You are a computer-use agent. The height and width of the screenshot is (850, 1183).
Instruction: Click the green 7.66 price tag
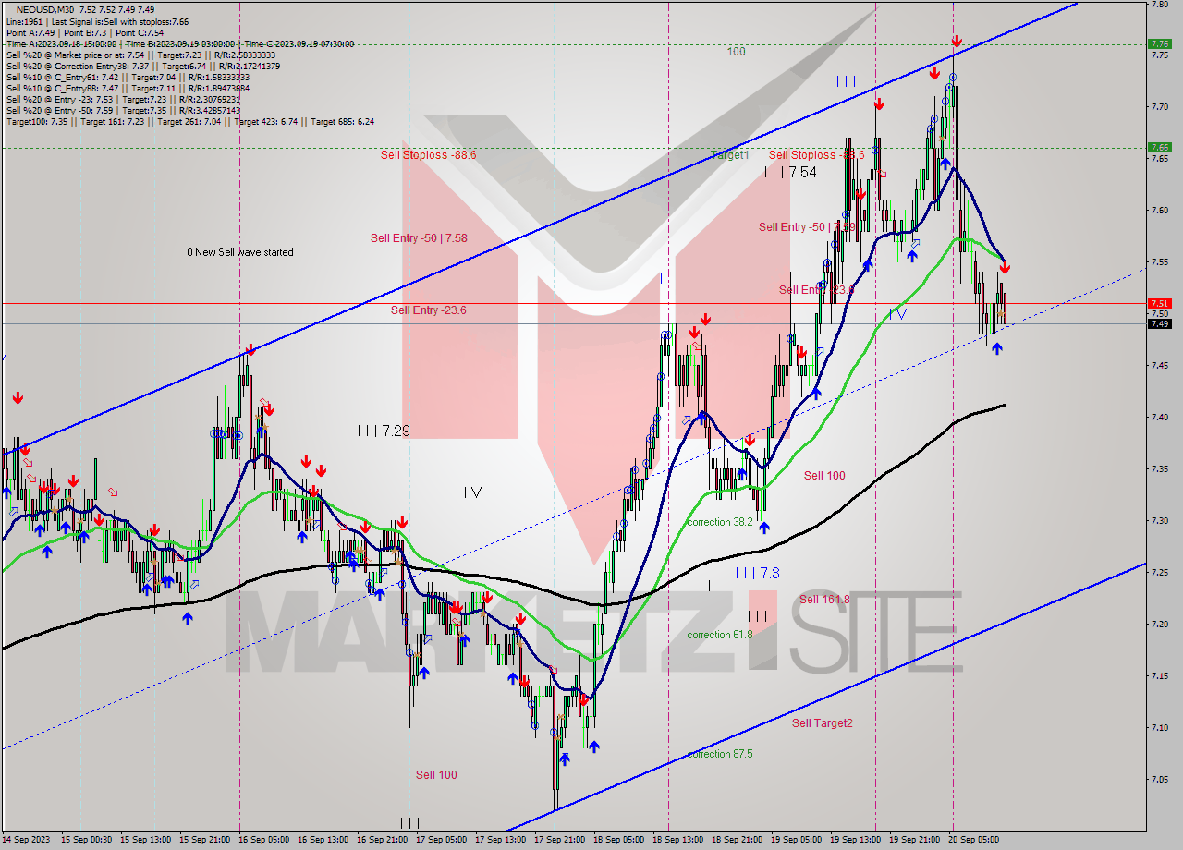point(1160,147)
